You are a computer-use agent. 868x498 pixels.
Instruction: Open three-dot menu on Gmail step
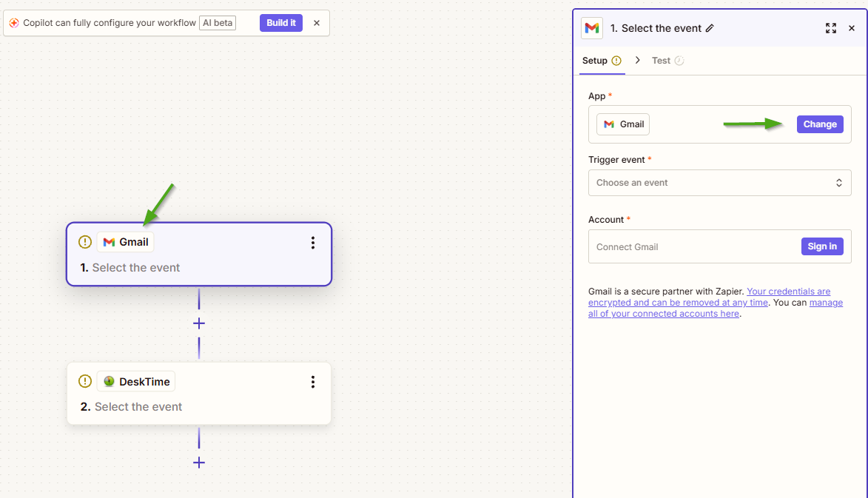pyautogui.click(x=313, y=243)
